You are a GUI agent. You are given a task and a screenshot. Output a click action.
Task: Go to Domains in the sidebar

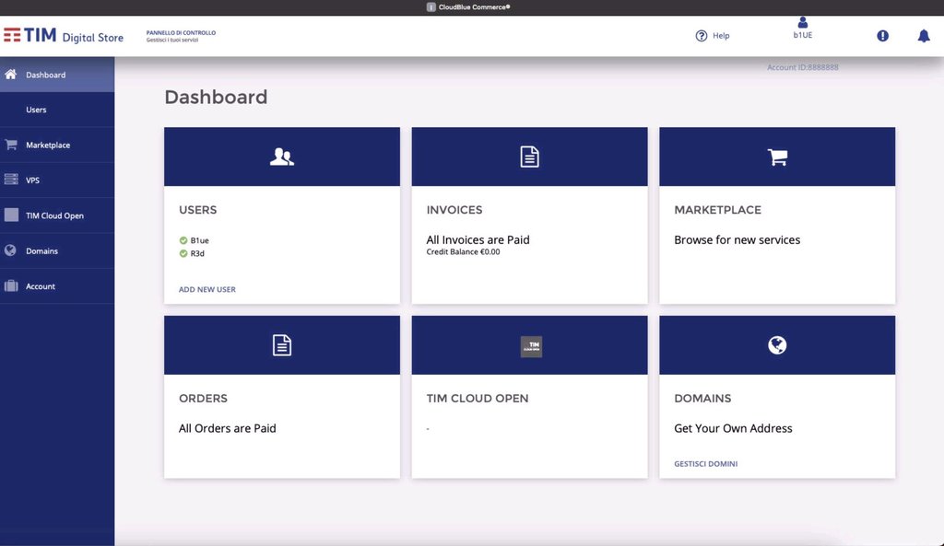[x=41, y=251]
